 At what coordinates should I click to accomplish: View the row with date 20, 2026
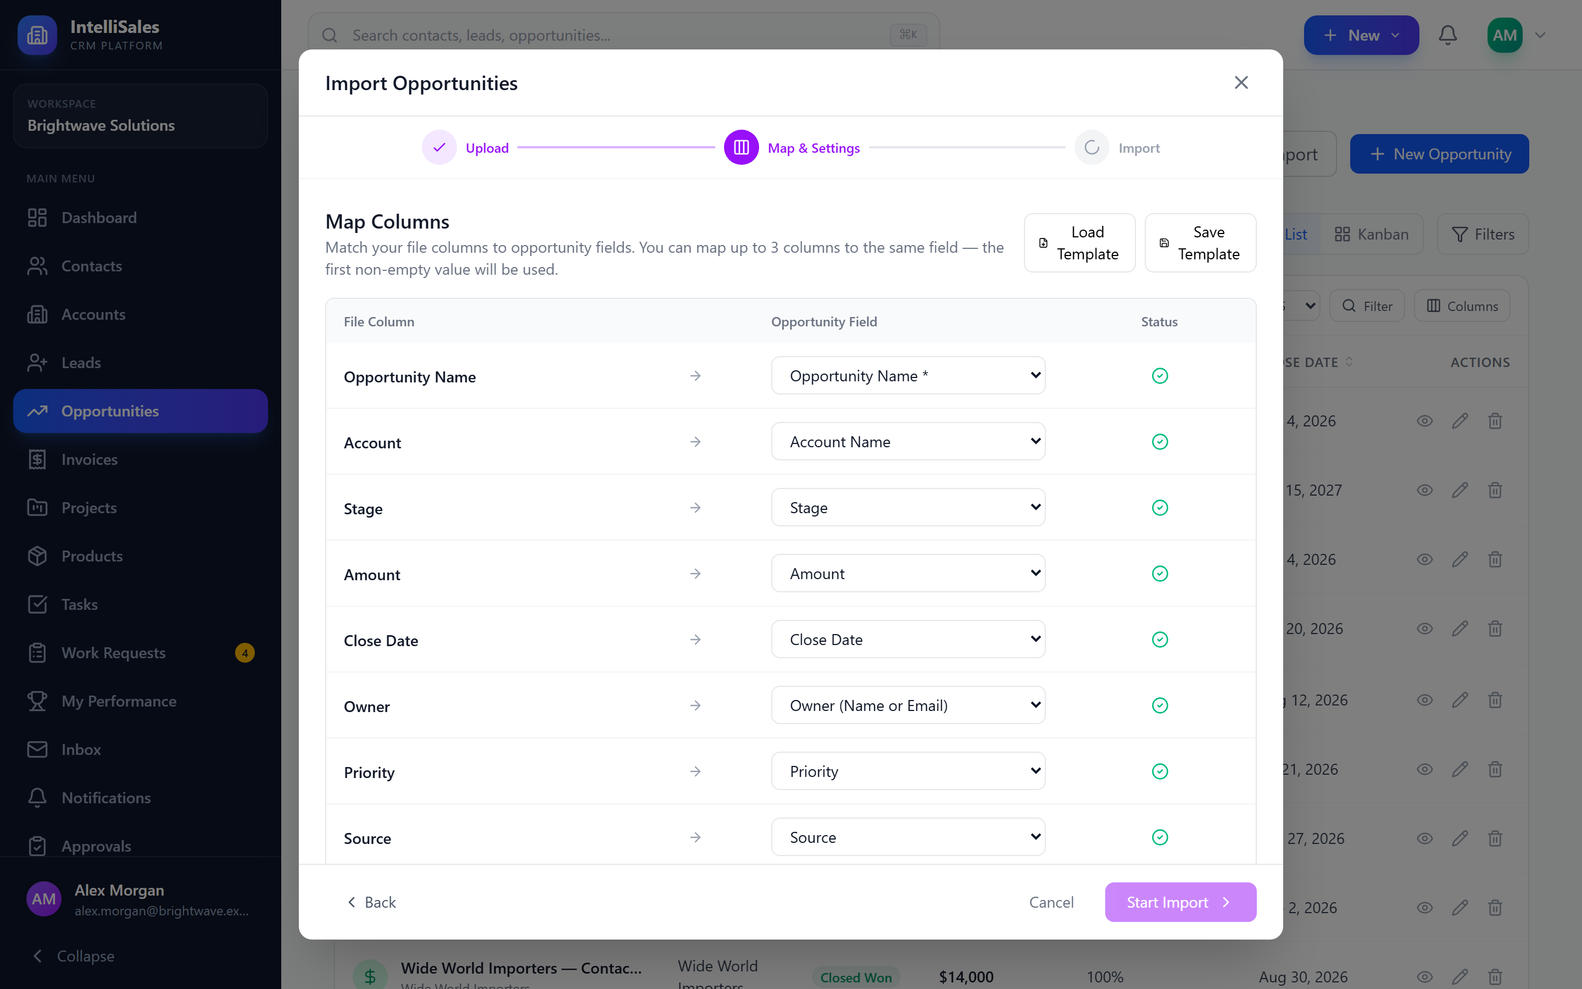pyautogui.click(x=1424, y=629)
